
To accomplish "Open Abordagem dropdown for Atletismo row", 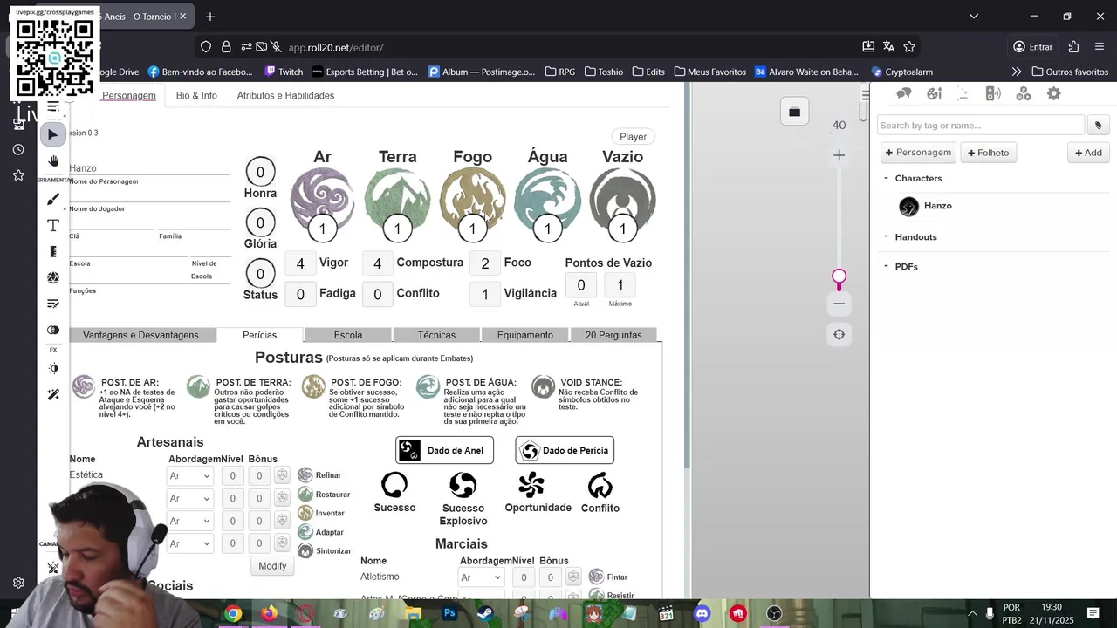I will 480,577.
